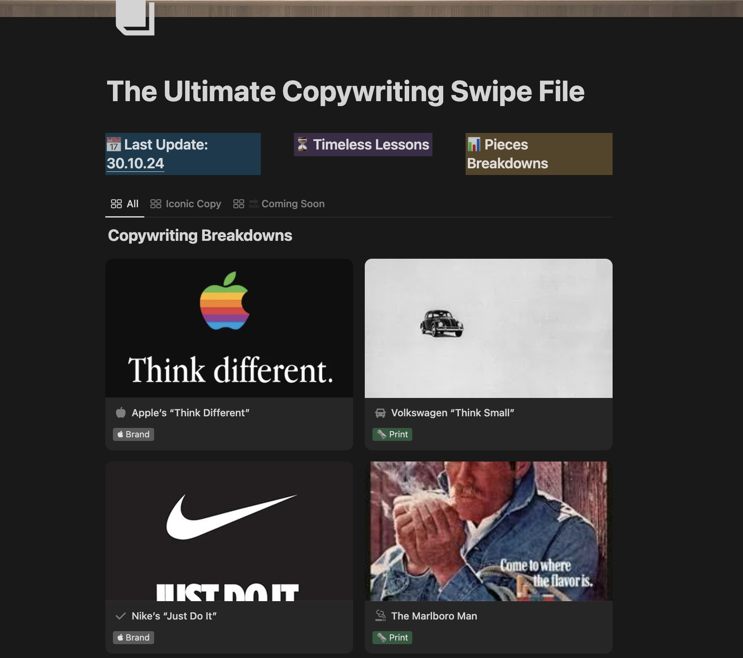Click the cigarette icon beside The Marlboro Man
The image size is (743, 658).
(x=380, y=615)
